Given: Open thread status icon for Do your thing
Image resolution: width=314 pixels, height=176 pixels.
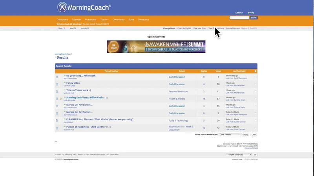Looking at the screenshot, I should point(57,77).
